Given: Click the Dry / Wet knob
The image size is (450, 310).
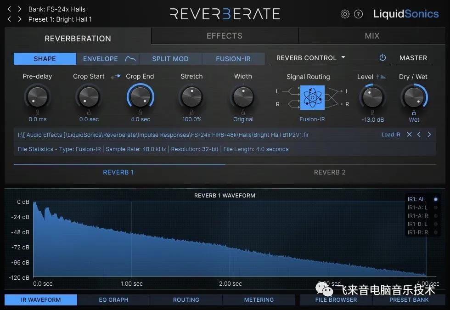Looking at the screenshot, I should 414,97.
